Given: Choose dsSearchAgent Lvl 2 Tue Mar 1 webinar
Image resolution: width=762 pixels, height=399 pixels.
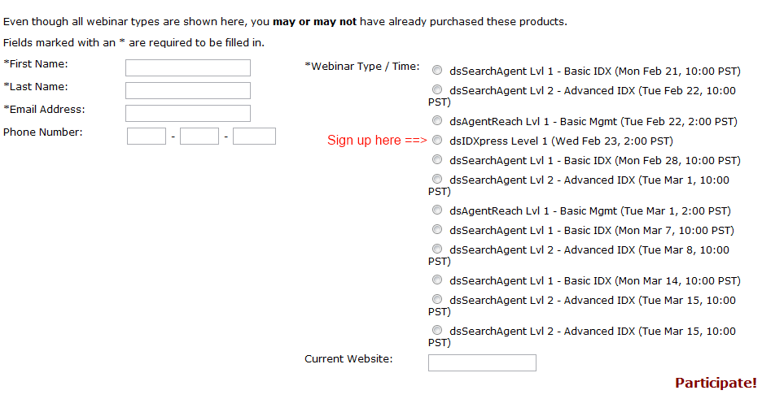Looking at the screenshot, I should click(437, 179).
